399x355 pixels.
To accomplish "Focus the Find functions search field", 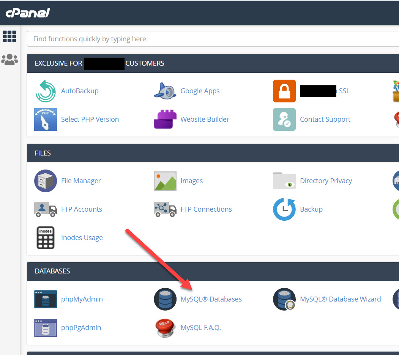I will click(x=213, y=39).
